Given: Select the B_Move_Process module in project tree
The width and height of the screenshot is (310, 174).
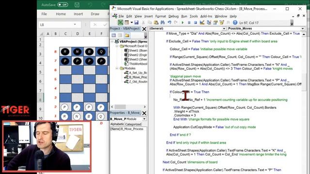Looking at the screenshot, I should coord(136,77).
